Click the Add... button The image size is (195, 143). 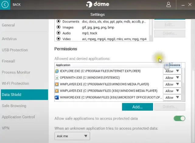(x=138, y=107)
